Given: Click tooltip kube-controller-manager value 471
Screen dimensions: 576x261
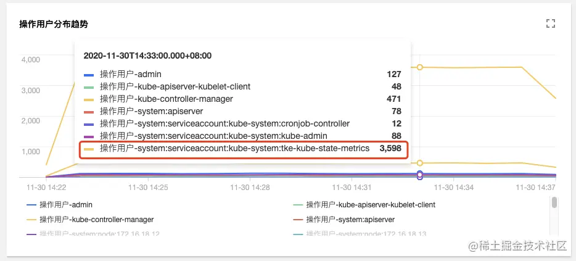Looking at the screenshot, I should click(394, 99).
